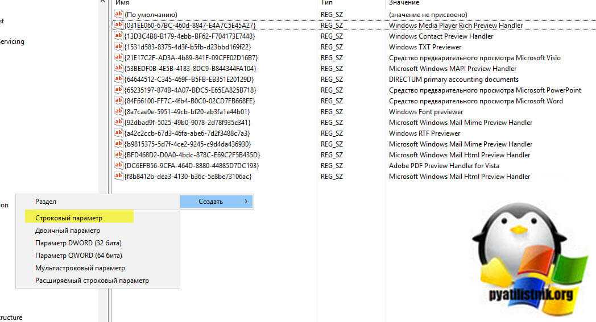The height and width of the screenshot is (322, 596).
Task: Click the REG_SZ icon for {1531d583-8375-4d3f-b5fb-d23bbd169f22}
Action: pos(118,47)
